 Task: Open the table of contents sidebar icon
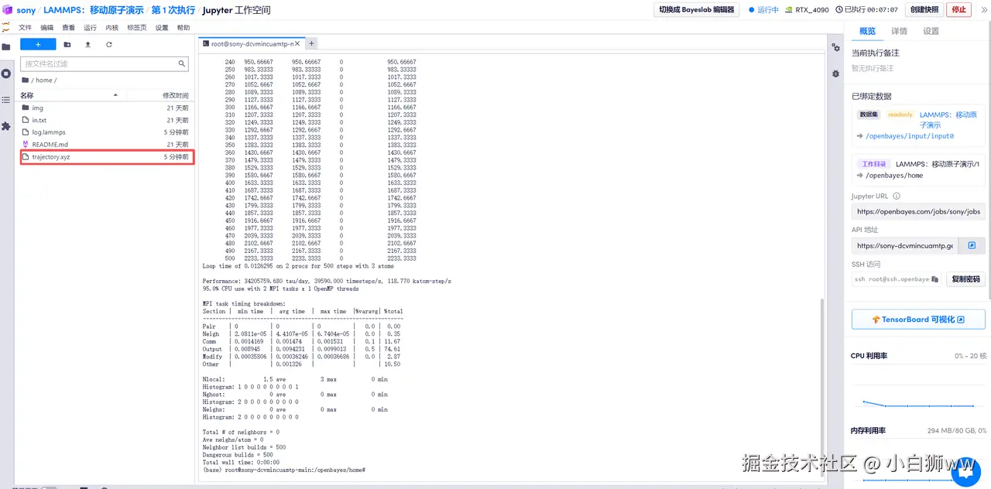pyautogui.click(x=6, y=100)
